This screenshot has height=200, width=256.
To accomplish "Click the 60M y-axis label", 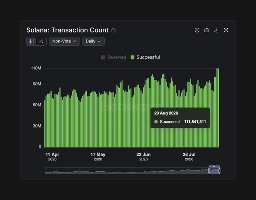I will (x=37, y=105).
